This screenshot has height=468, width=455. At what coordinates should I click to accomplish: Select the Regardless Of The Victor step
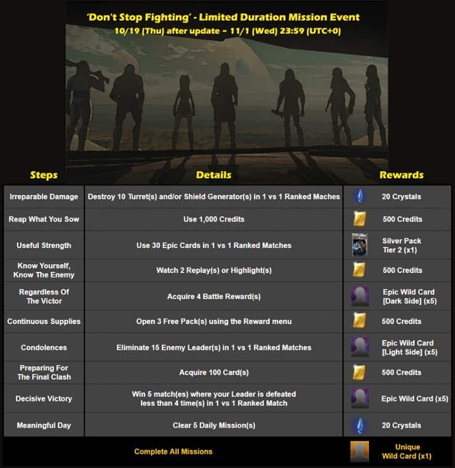(44, 296)
